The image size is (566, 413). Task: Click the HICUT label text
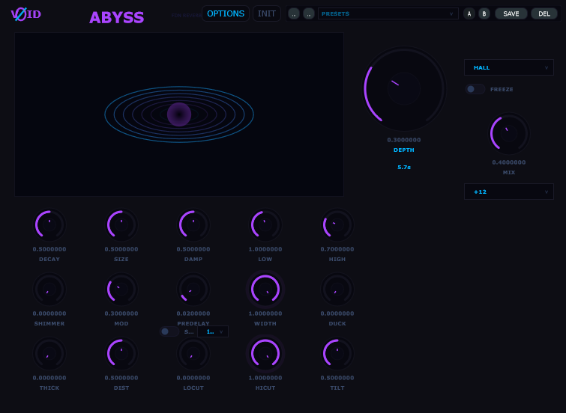pos(265,388)
